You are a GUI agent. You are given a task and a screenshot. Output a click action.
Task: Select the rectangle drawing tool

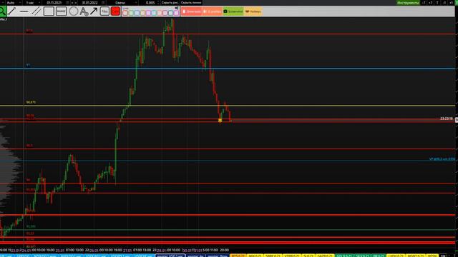(49, 11)
